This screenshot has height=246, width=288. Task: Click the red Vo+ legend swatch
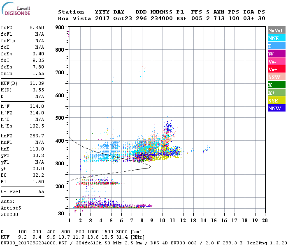coord(276,69)
